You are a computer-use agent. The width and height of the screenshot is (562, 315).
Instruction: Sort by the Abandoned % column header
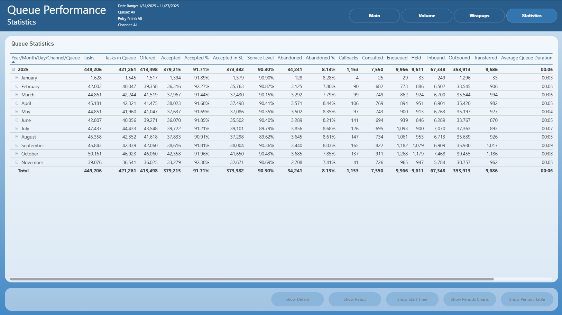coord(320,58)
